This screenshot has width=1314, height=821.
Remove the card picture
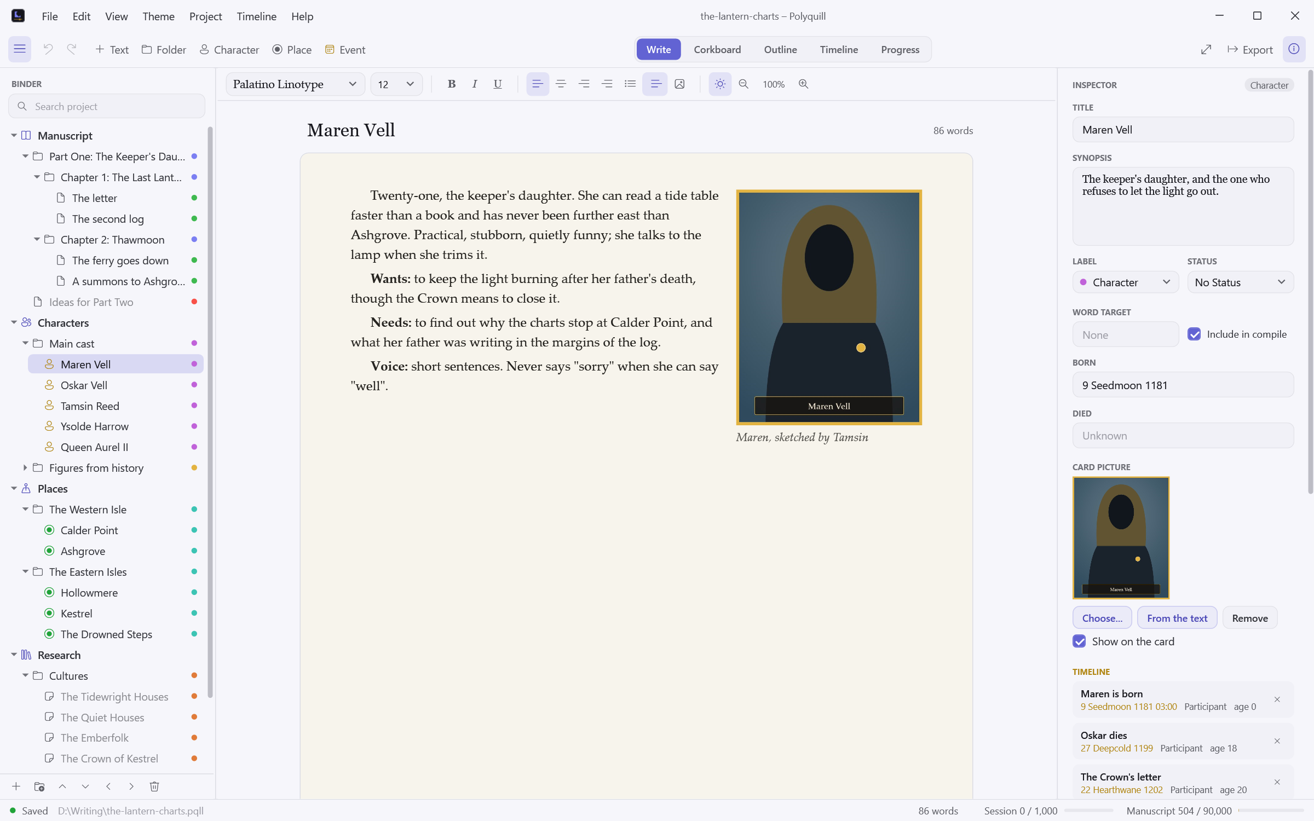click(x=1250, y=618)
